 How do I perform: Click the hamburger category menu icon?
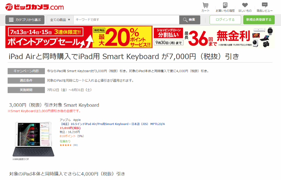(x=11, y=20)
